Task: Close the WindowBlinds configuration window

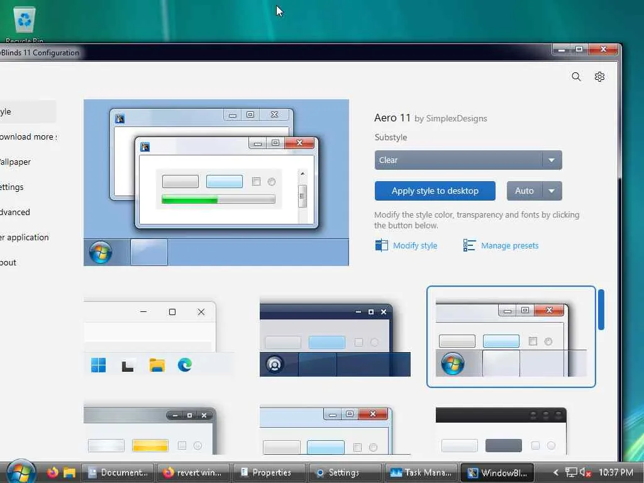Action: coord(603,50)
